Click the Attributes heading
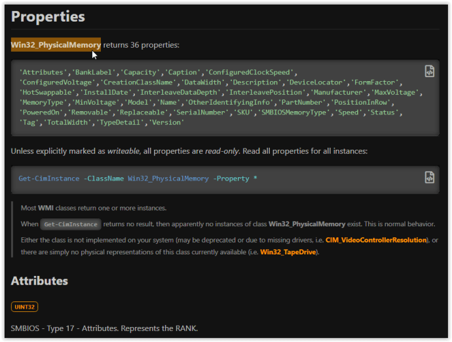Viewport: 452px width, 342px height. point(39,281)
